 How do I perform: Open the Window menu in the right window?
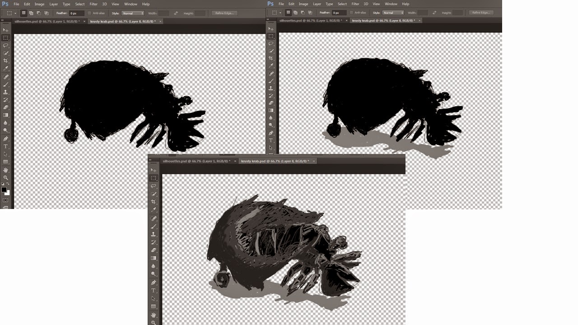(391, 4)
